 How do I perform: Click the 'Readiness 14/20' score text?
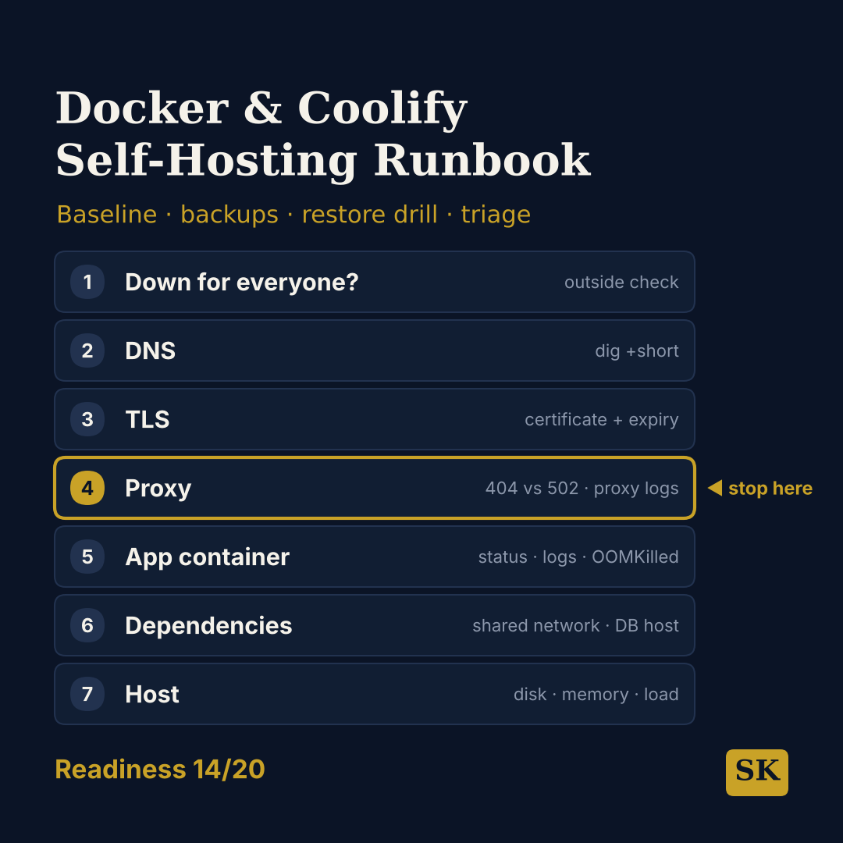click(x=160, y=770)
